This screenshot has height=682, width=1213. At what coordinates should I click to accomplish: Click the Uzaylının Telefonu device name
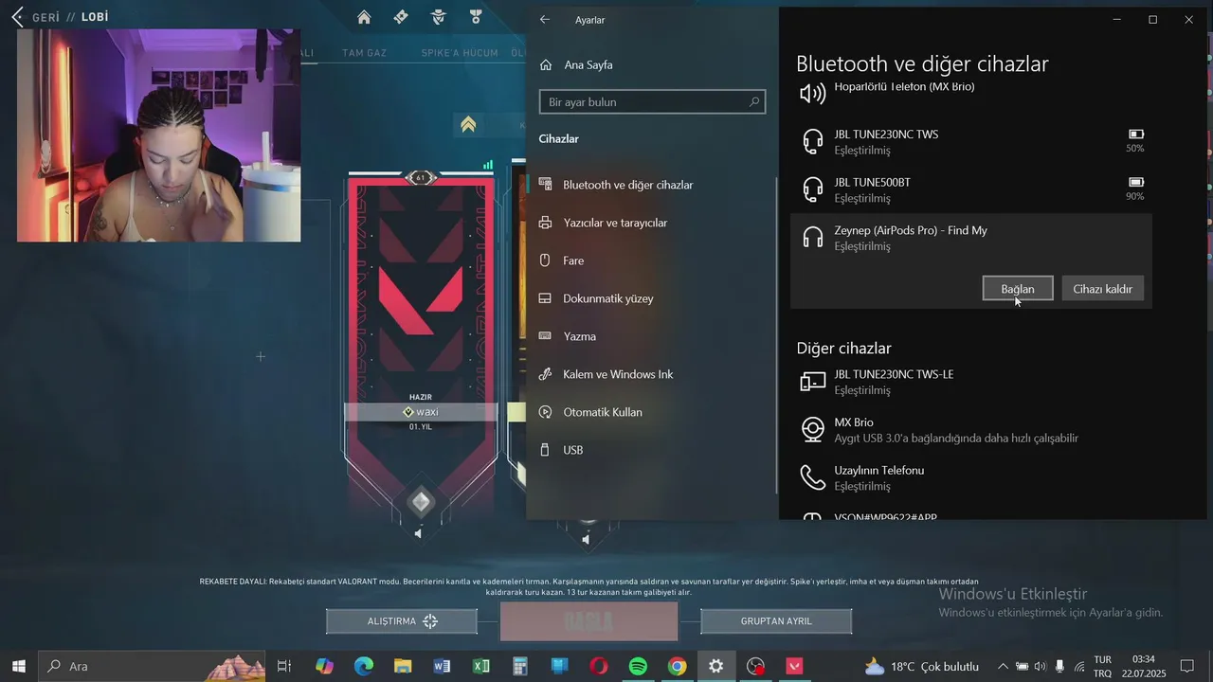click(x=878, y=471)
